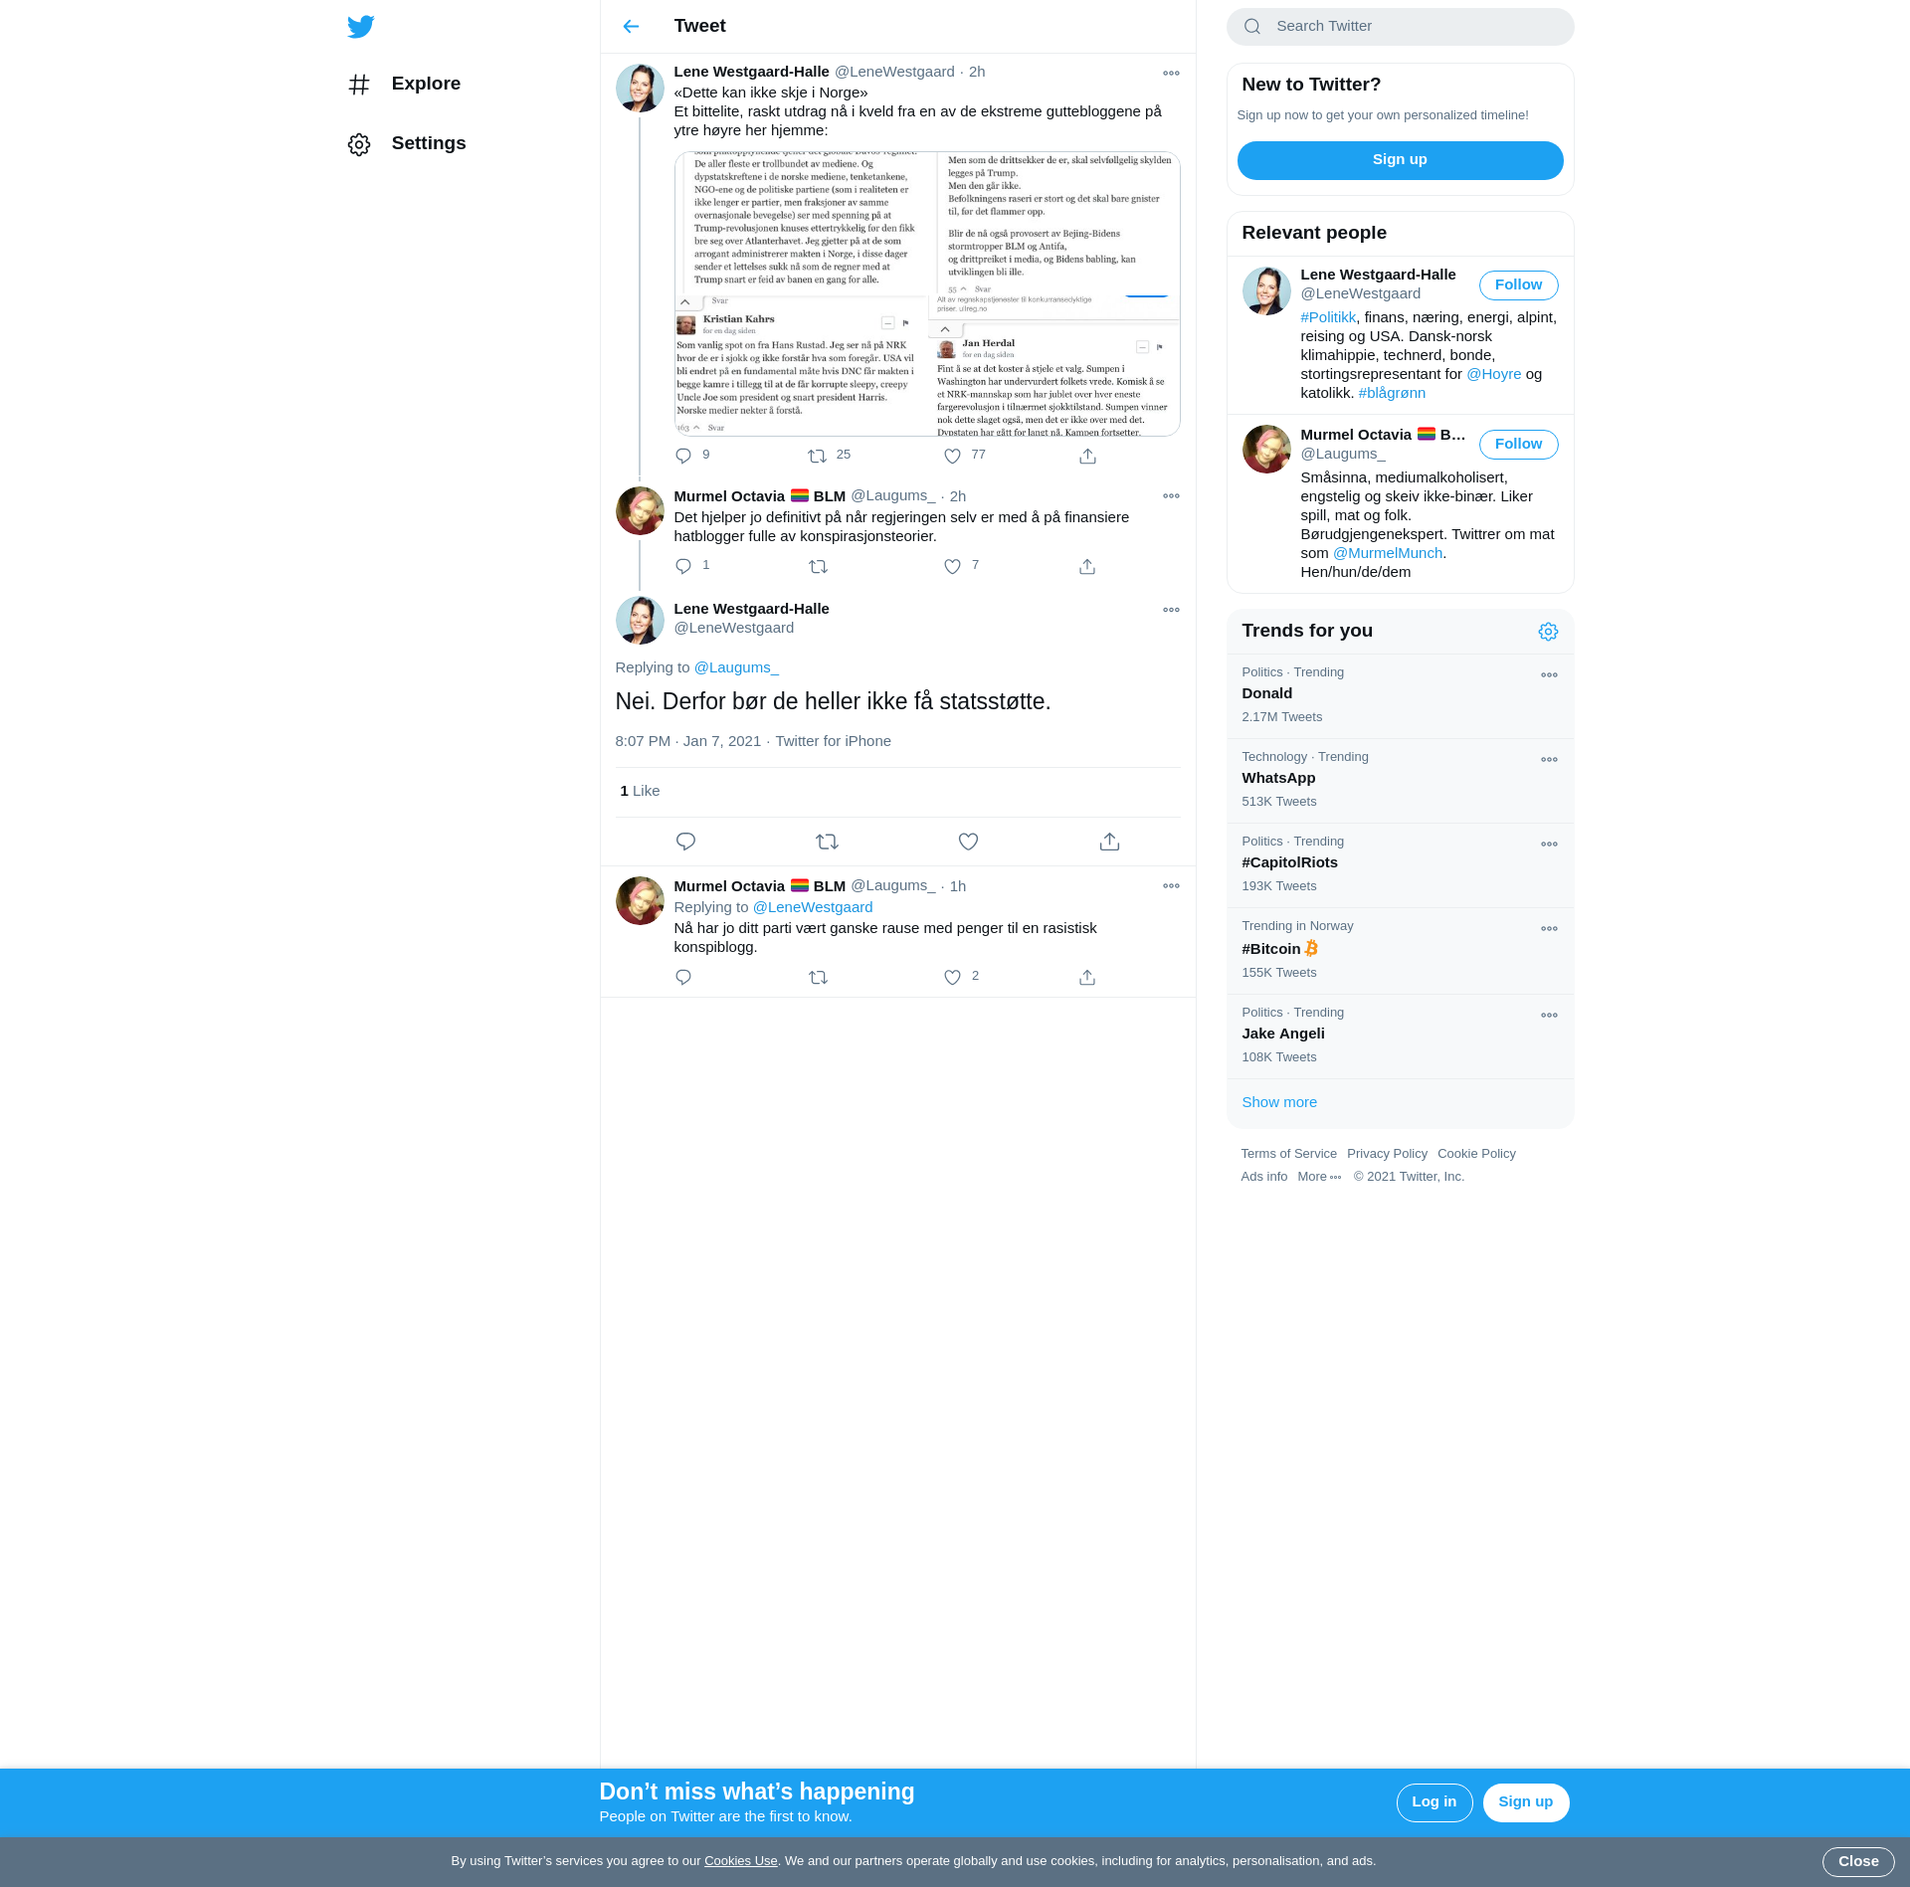The height and width of the screenshot is (1887, 1910).
Task: Open the #Bitcoin trend
Action: [x=1400, y=951]
